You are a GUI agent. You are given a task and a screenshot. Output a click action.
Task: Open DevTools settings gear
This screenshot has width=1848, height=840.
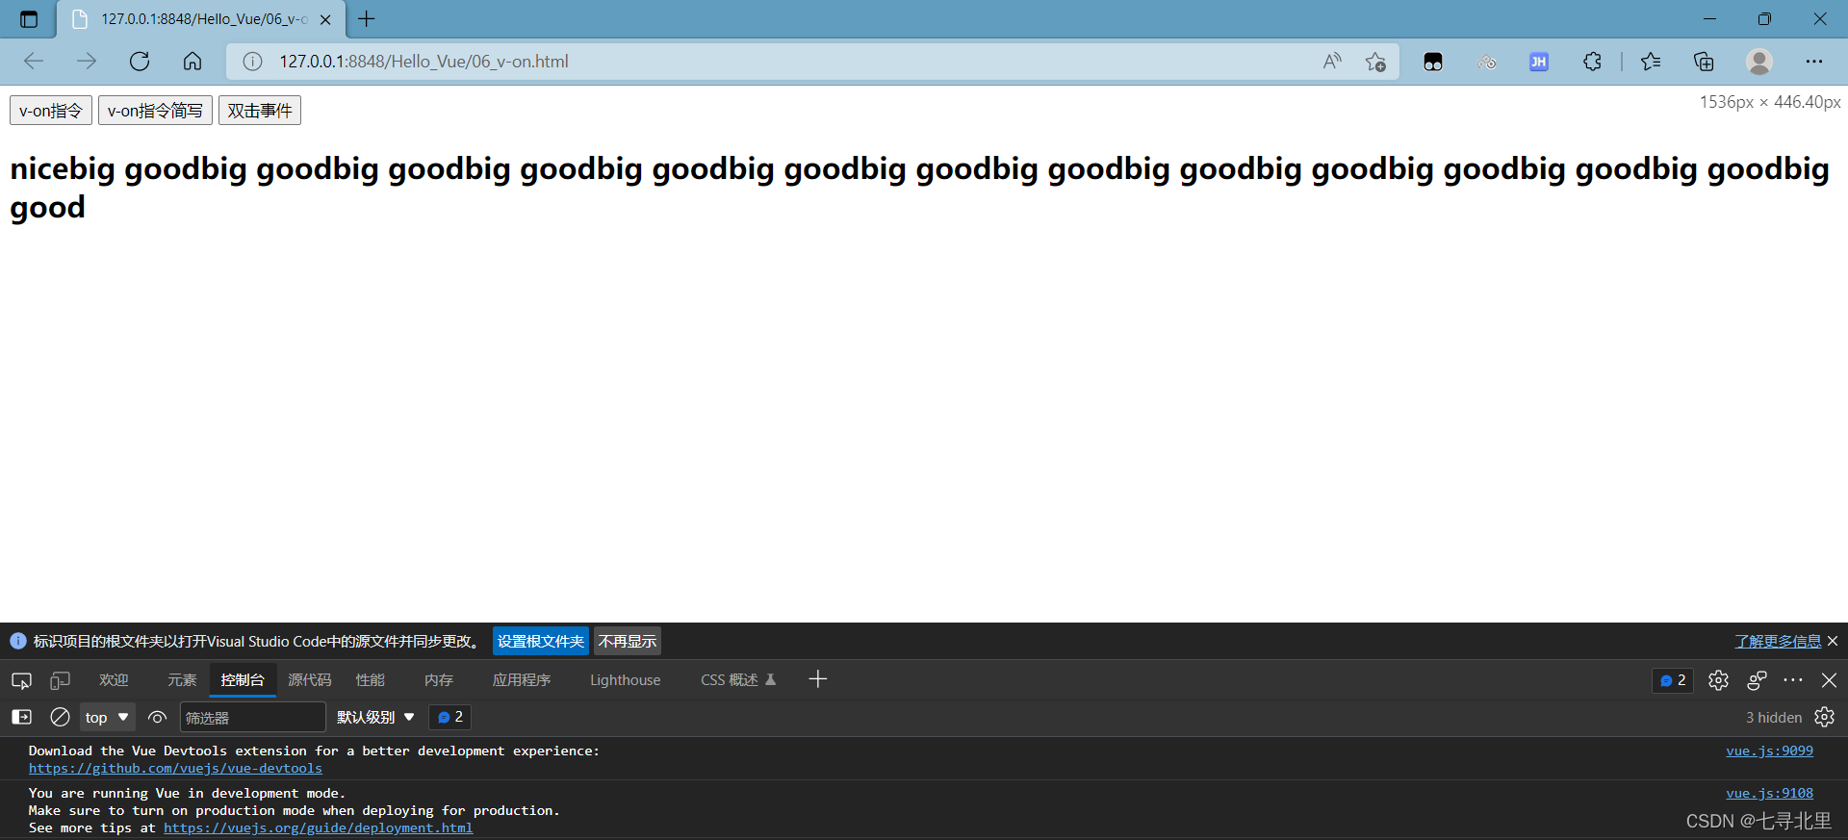(1718, 680)
